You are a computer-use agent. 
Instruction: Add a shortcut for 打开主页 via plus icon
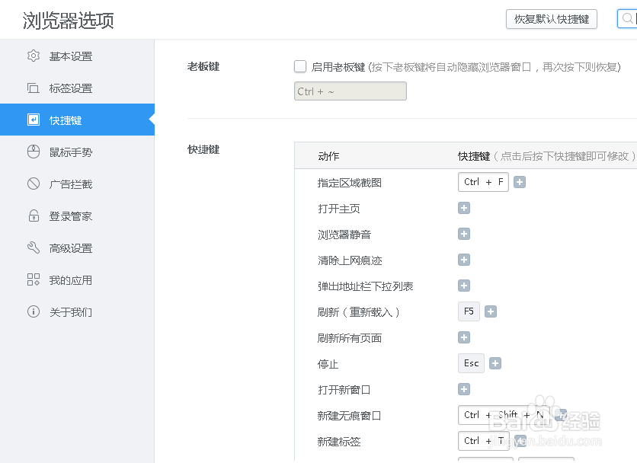464,208
